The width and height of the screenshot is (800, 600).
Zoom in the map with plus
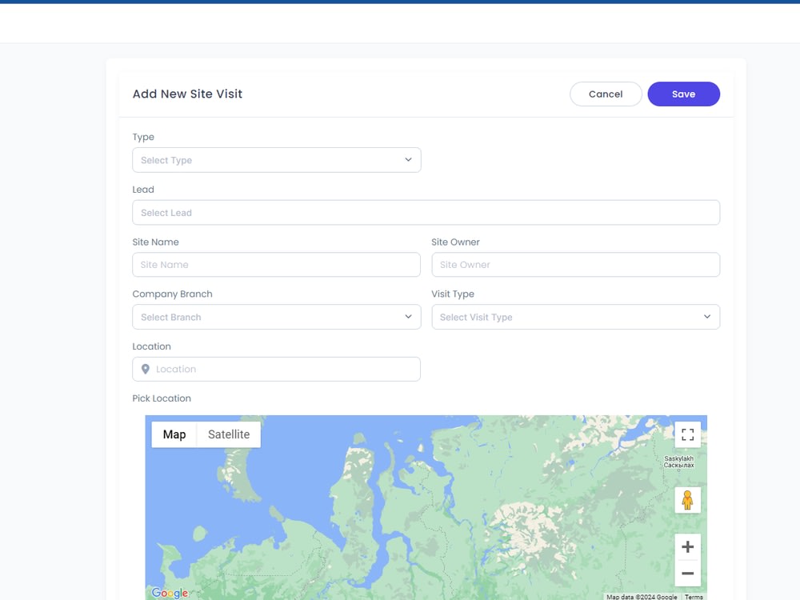coord(687,547)
